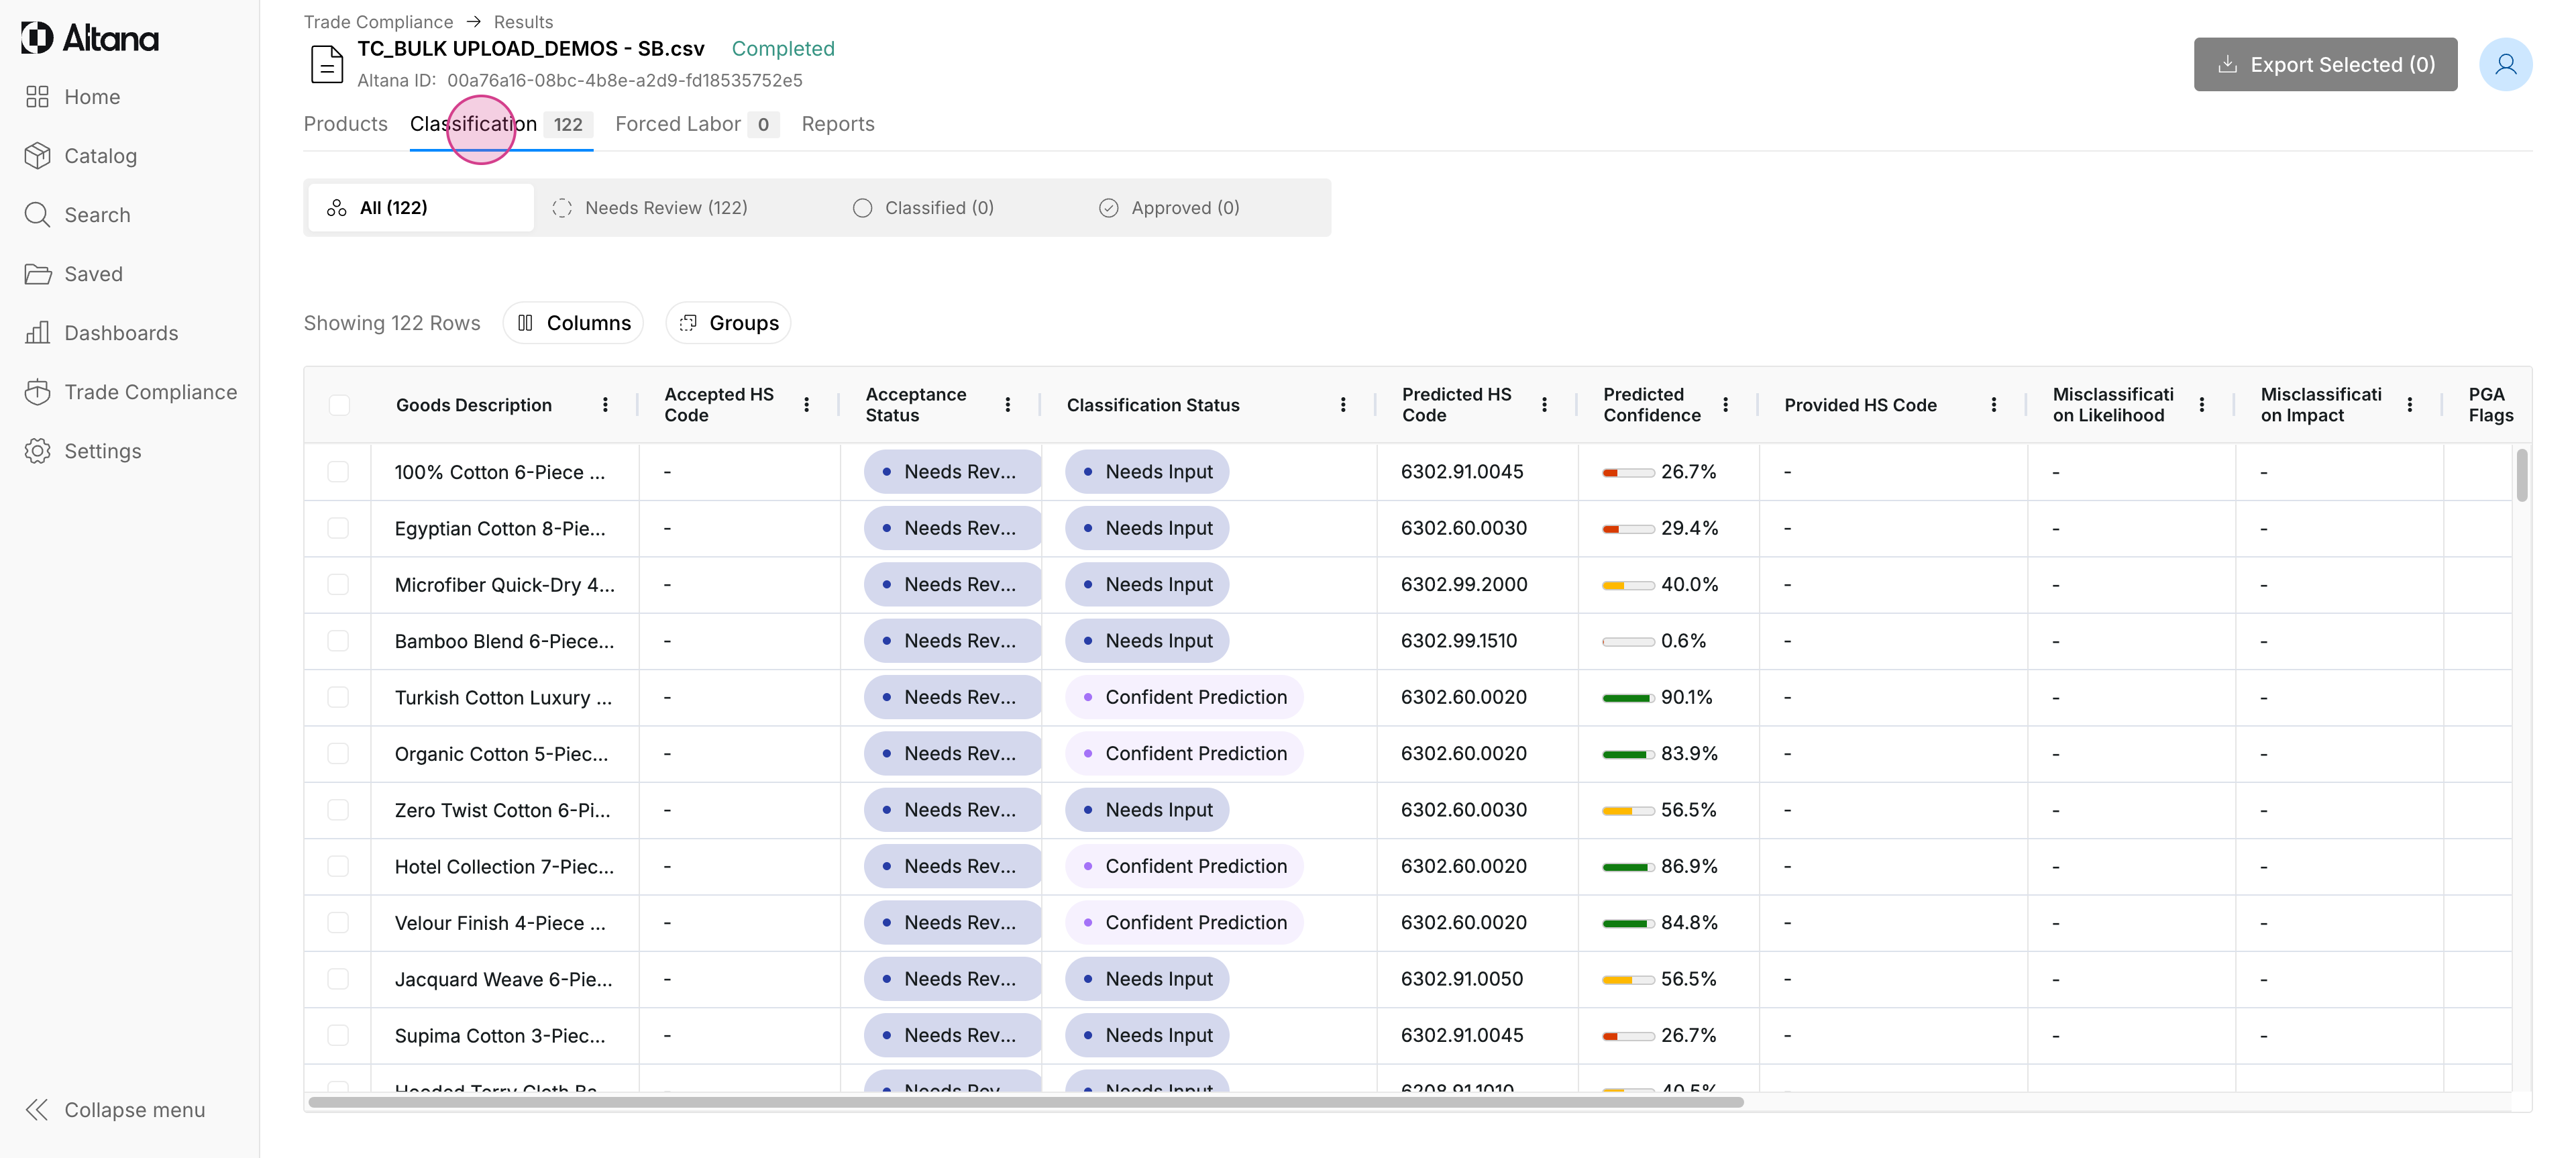
Task: Open the Columns configuration button
Action: click(x=573, y=323)
